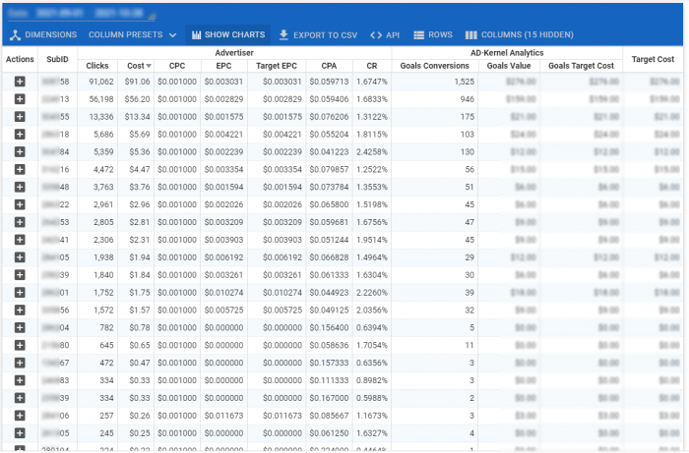This screenshot has width=689, height=453.
Task: Sort by Goals Target Cost header
Action: (x=581, y=66)
